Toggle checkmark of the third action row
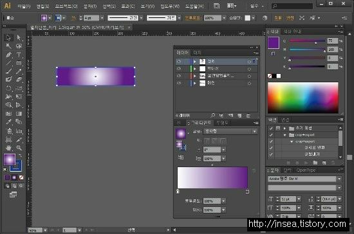Viewport: 354px width, 234px height. point(271,141)
